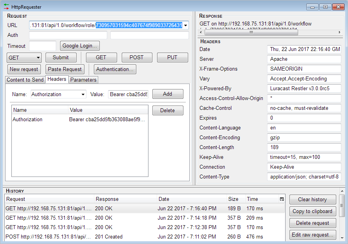Image resolution: width=348 pixels, height=244 pixels.
Task: Expand the header Name dropdown
Action: [x=83, y=94]
